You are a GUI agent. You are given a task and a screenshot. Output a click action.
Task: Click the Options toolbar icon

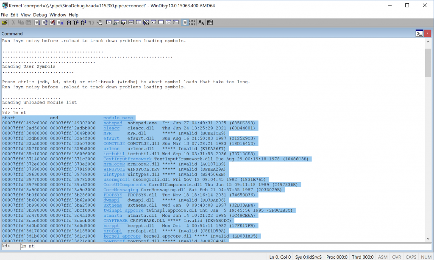210,23
